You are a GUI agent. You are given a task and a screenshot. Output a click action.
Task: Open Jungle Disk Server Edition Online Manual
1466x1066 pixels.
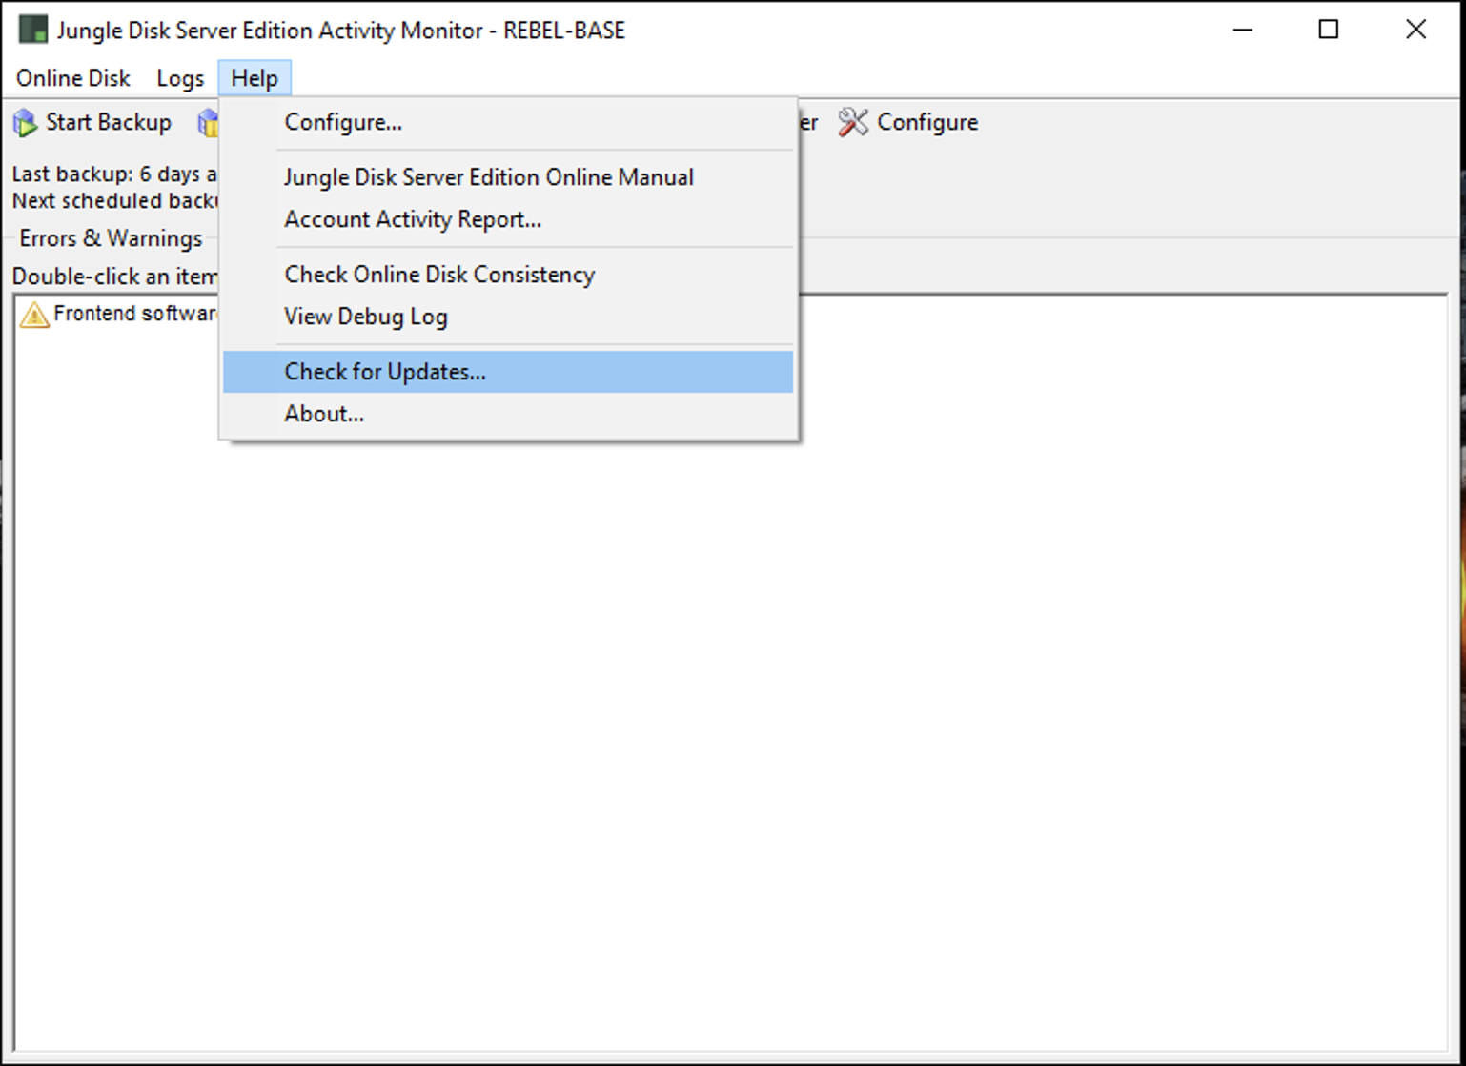(508, 177)
